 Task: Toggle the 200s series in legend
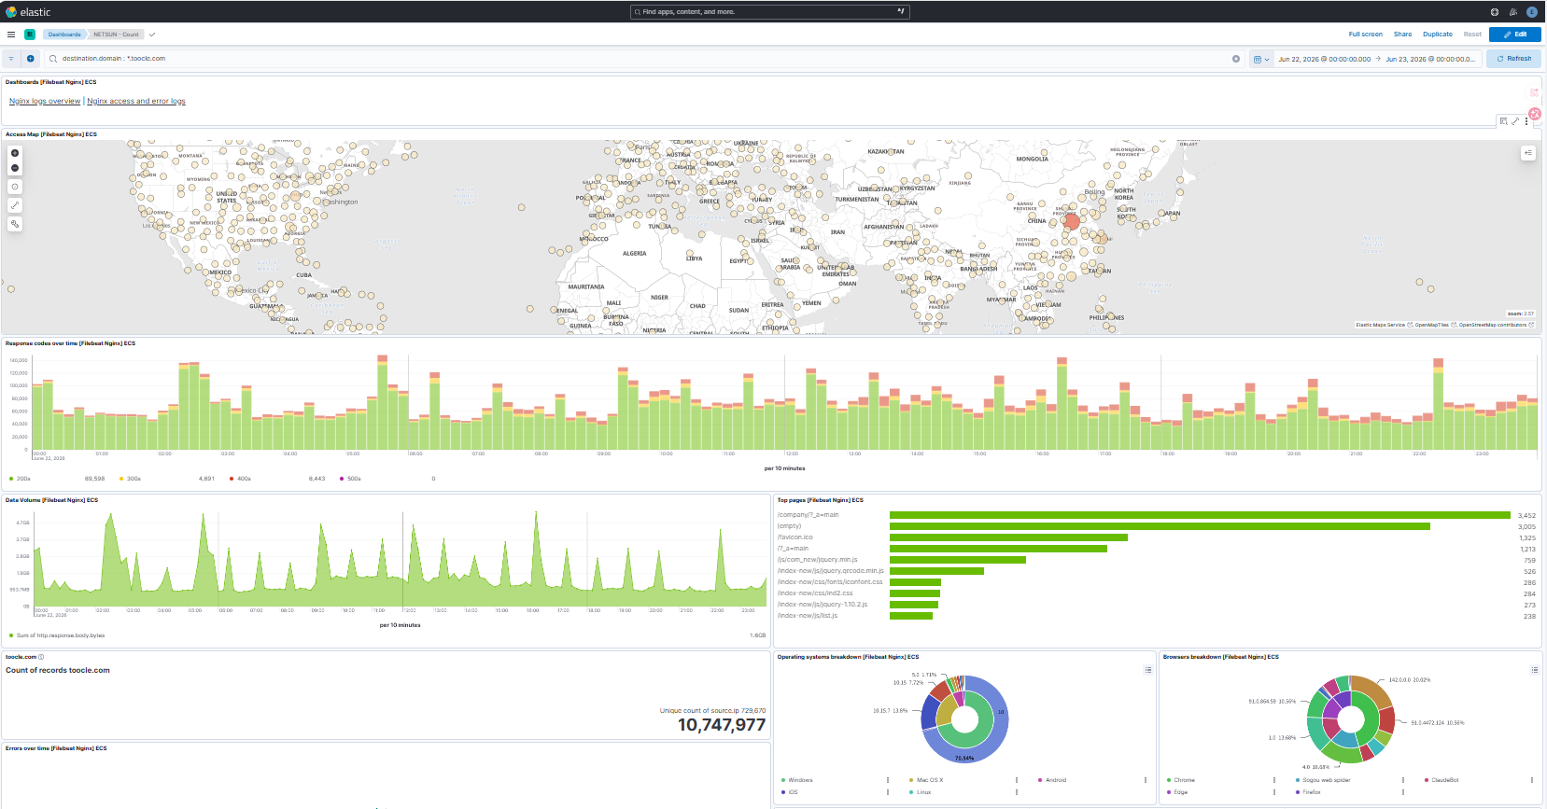(21, 479)
